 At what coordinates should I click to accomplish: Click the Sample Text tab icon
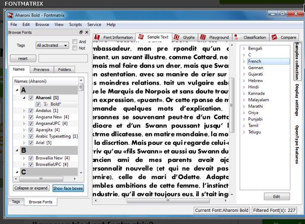[141, 37]
